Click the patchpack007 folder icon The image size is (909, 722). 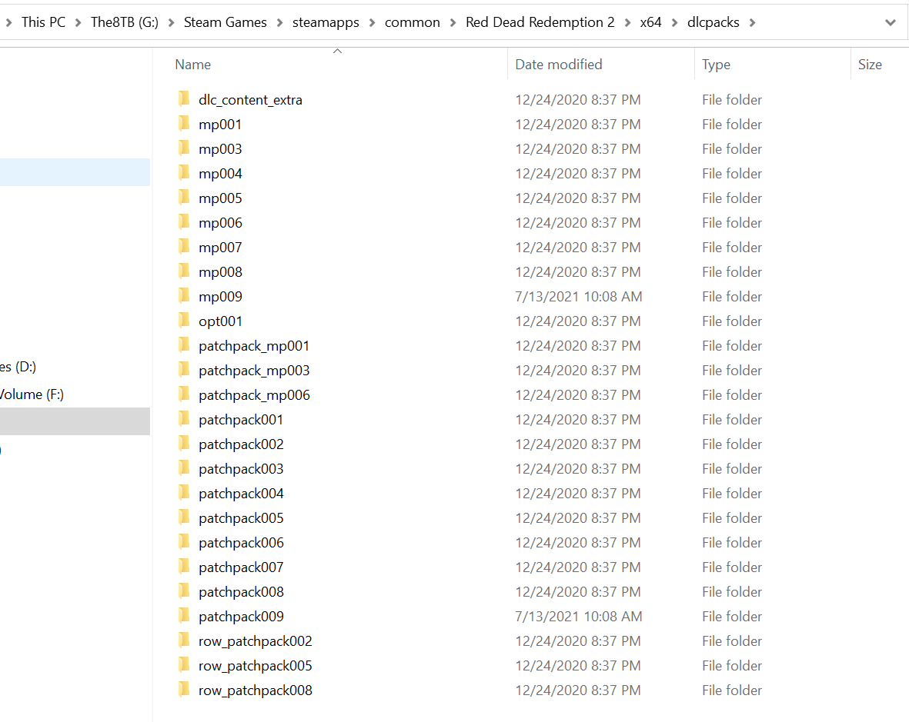(x=184, y=567)
